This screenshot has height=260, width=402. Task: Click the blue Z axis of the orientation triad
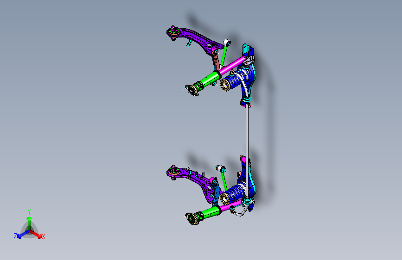pos(23,234)
